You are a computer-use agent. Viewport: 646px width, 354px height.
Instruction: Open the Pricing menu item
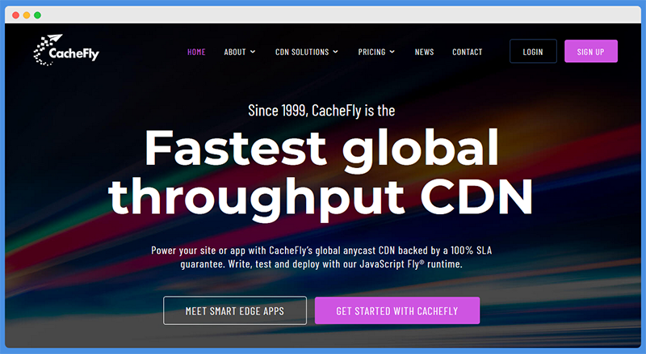[371, 52]
